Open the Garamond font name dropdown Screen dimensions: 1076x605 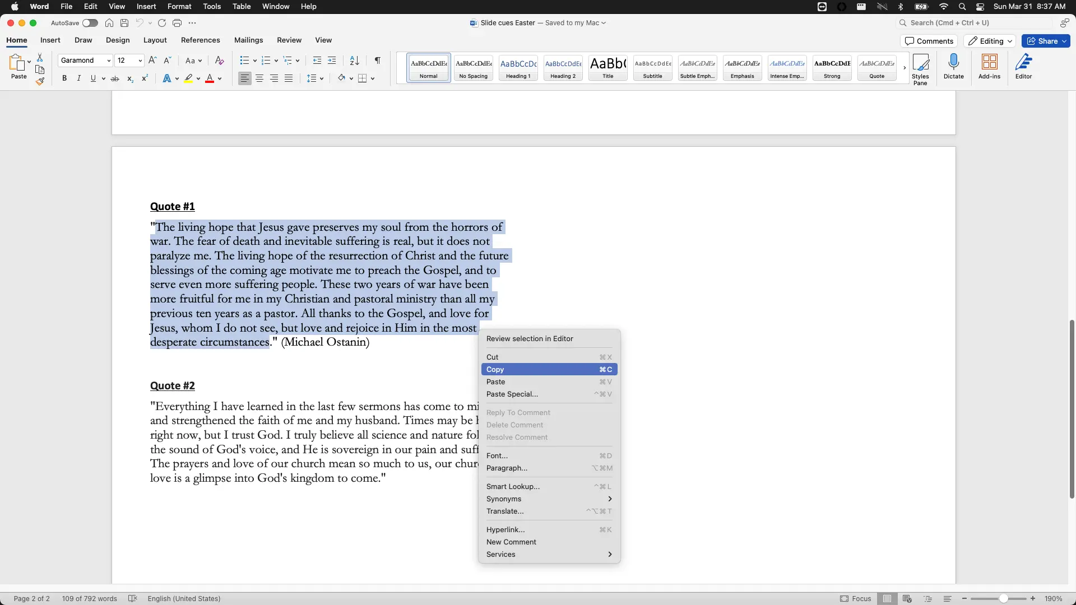108,61
